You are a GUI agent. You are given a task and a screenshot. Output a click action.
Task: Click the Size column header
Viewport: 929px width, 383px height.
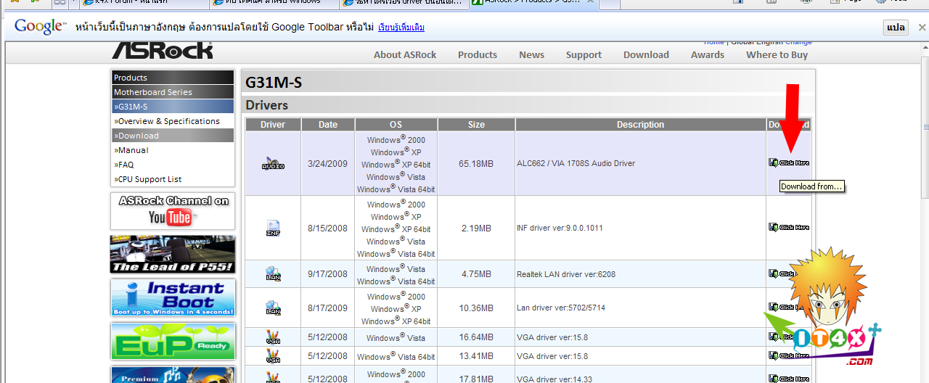click(x=476, y=125)
